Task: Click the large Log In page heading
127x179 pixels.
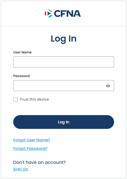Action: click(64, 39)
